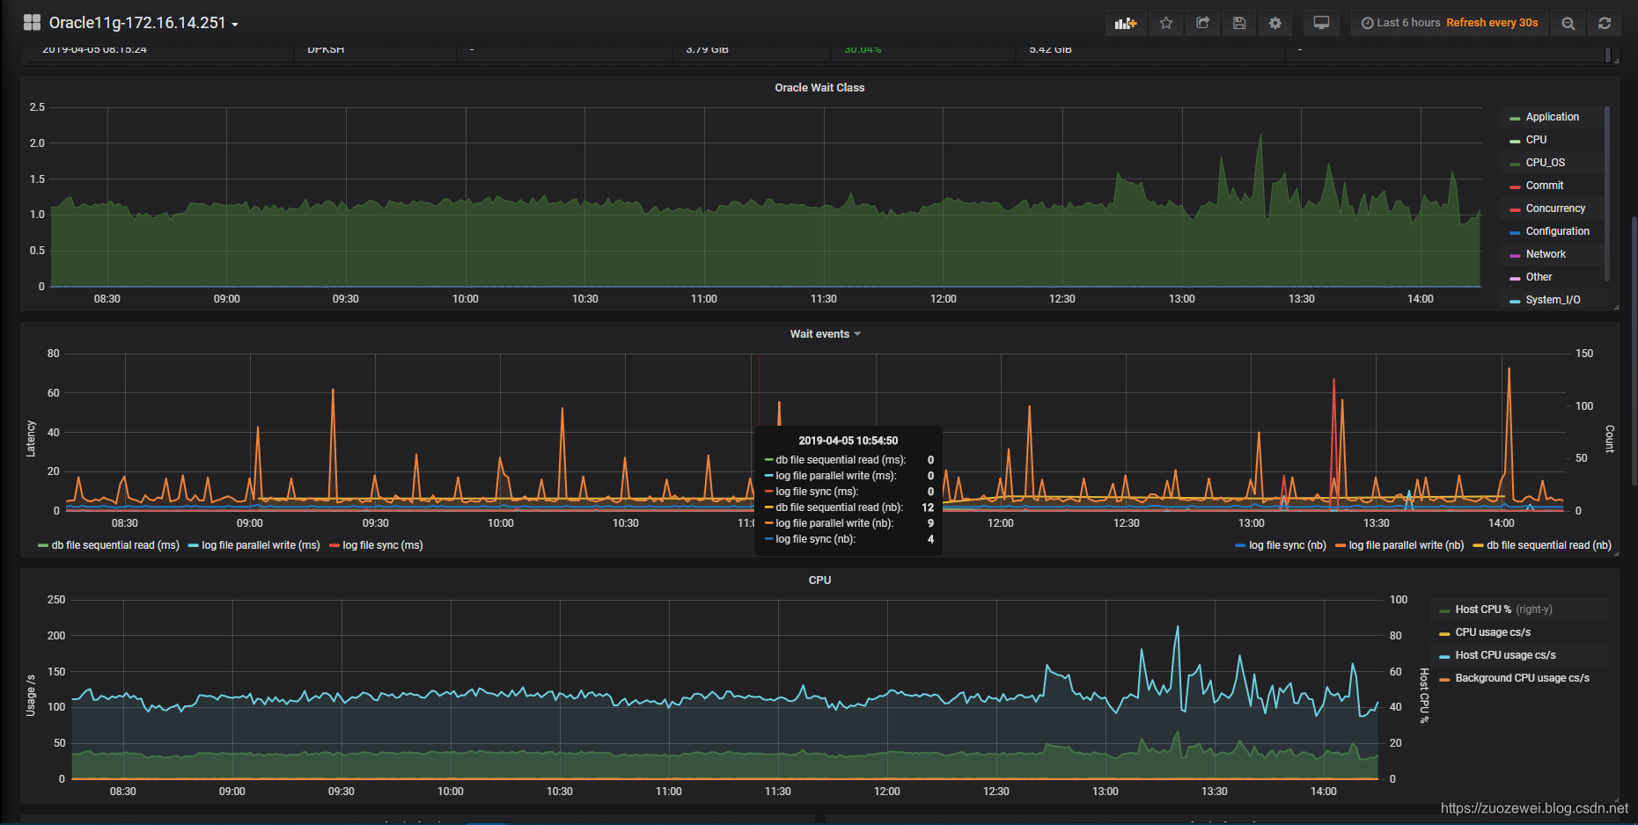
Task: Toggle Host CPU usage cs/s series
Action: pyautogui.click(x=1505, y=655)
